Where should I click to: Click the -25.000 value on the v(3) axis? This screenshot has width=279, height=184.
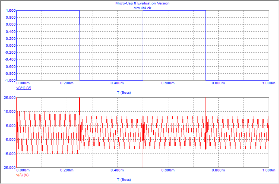pos(9,167)
